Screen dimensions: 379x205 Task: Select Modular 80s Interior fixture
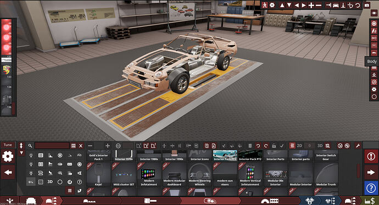[x=275, y=175]
